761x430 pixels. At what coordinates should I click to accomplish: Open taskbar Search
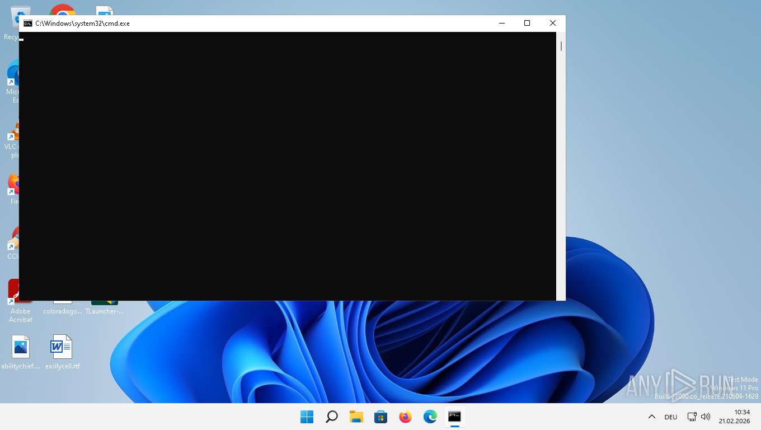[x=331, y=417]
